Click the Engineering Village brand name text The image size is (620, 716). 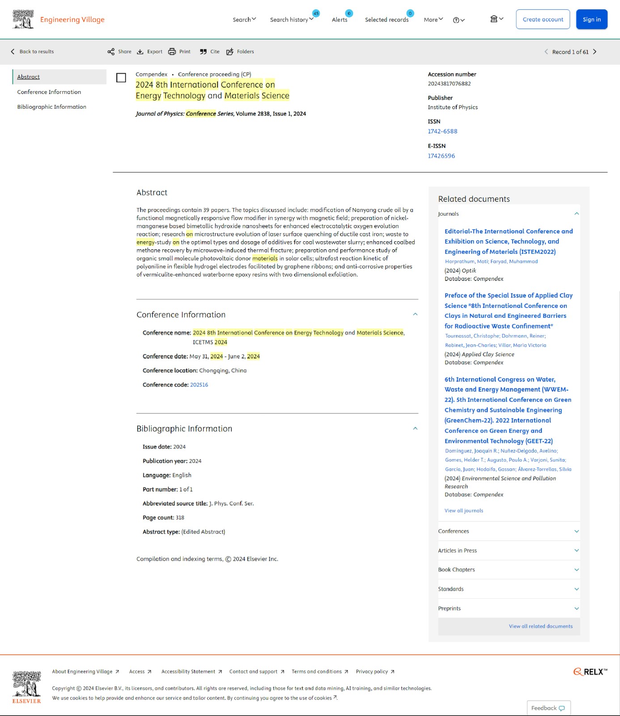72,19
